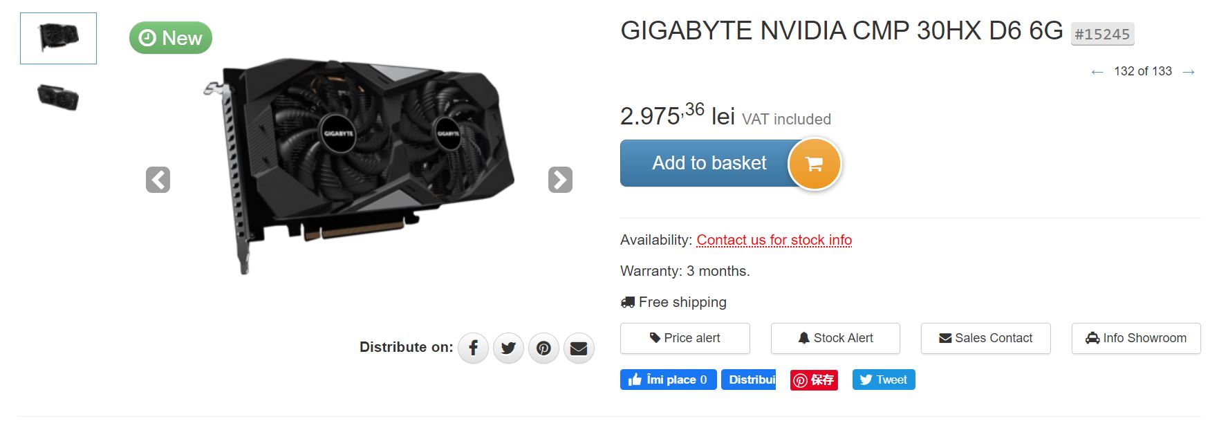Open Contact us for stock info link
Screen dimensions: 1228x421
click(x=774, y=240)
